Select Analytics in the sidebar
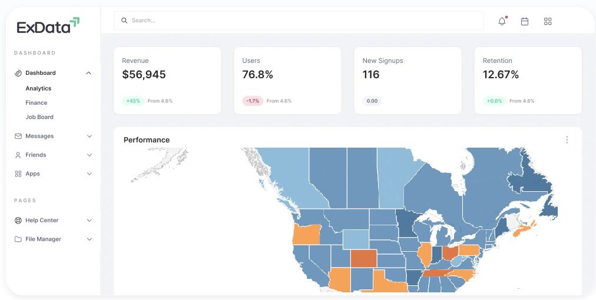Screen dimensions: 596x300 coord(38,88)
